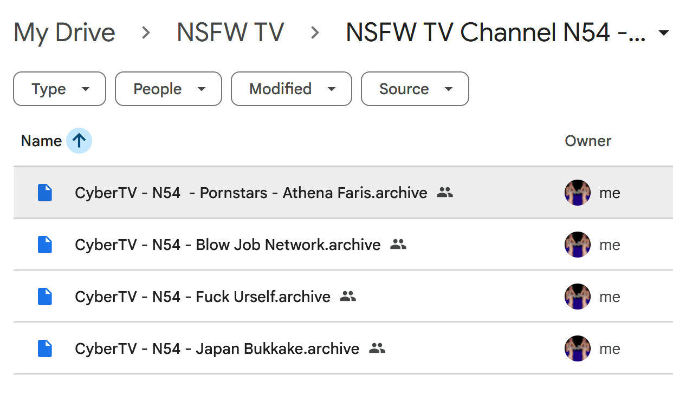The height and width of the screenshot is (395, 673).
Task: Click shared icon beside Athena Faris.archive
Action: (x=445, y=193)
